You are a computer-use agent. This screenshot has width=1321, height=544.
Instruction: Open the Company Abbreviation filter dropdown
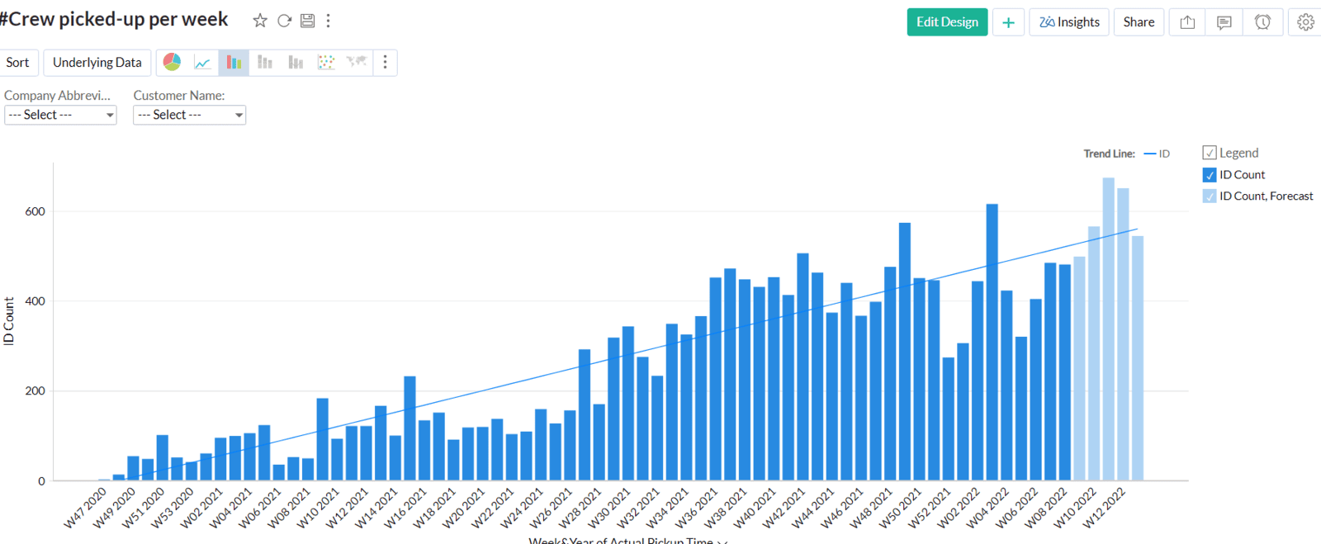point(60,116)
